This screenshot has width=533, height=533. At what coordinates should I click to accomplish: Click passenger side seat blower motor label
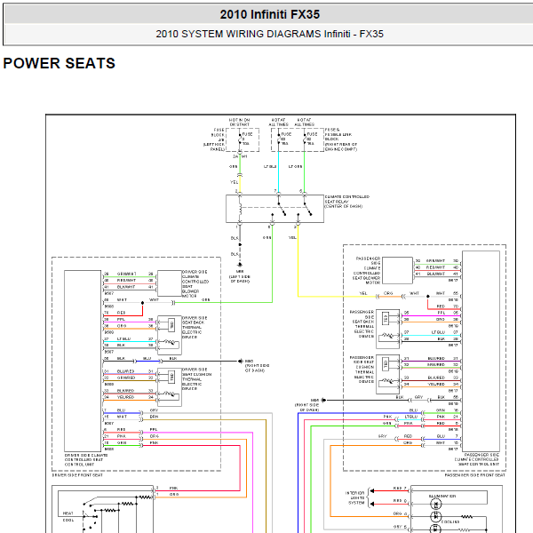(x=366, y=271)
